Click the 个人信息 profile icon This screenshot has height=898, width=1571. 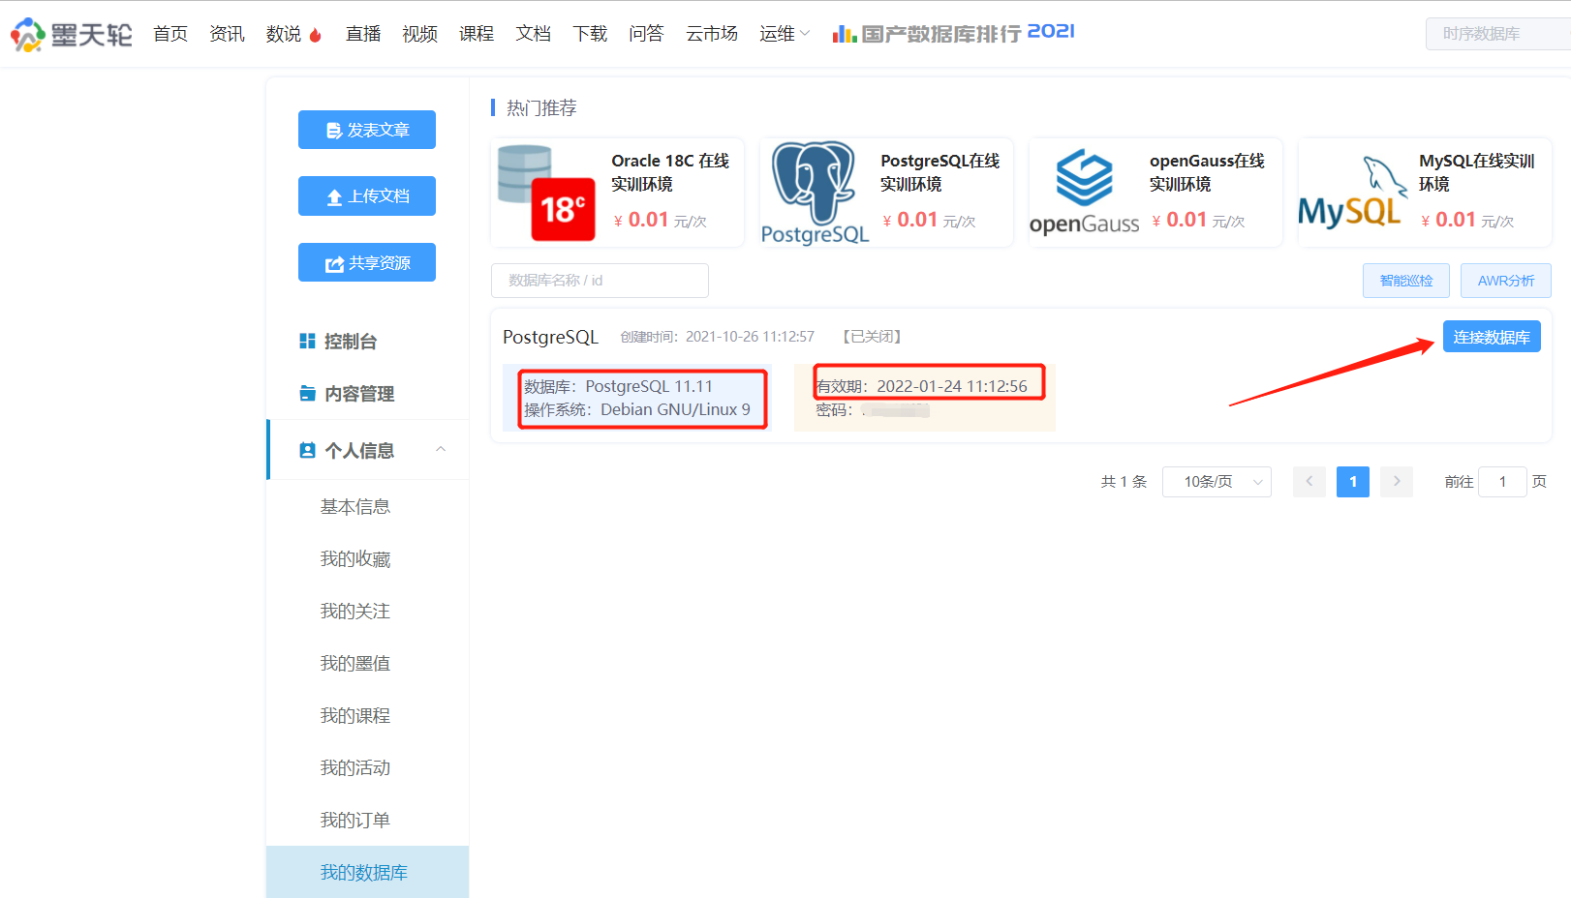[307, 450]
